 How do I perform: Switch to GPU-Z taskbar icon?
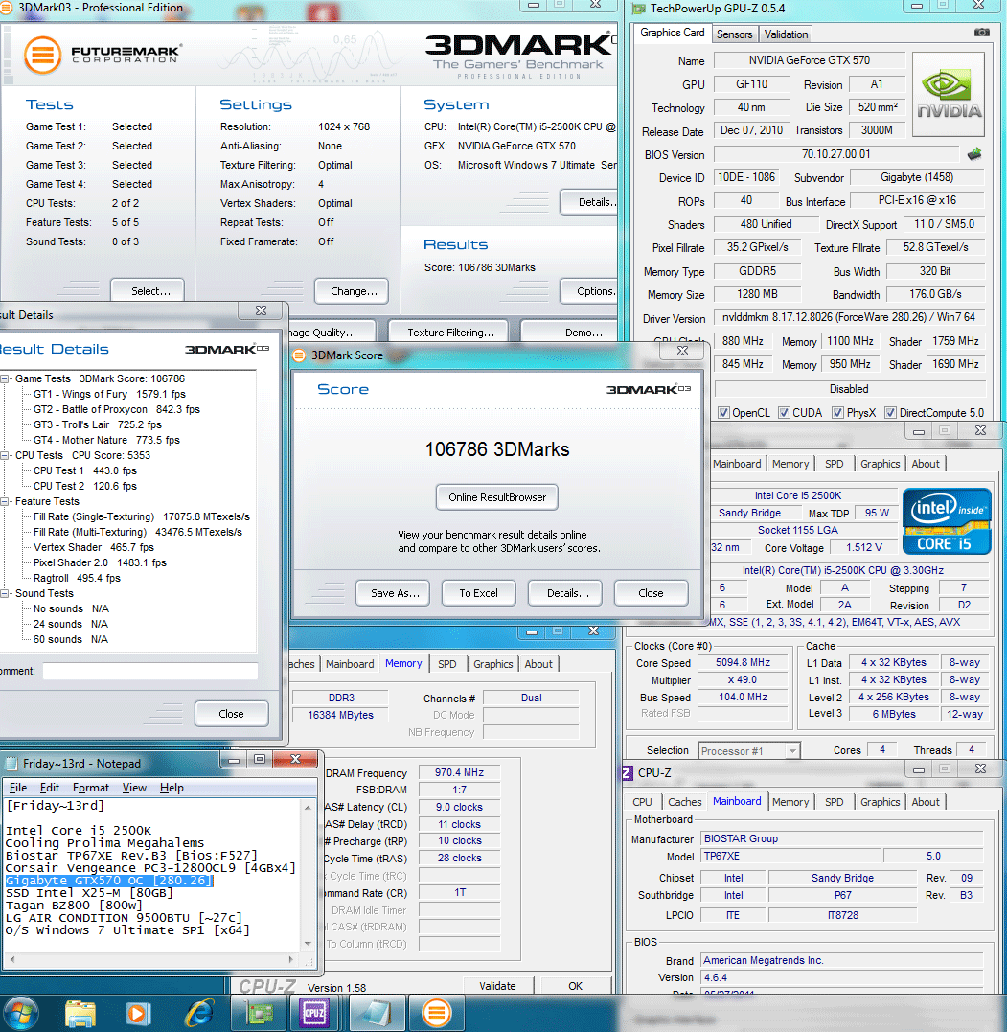click(x=259, y=1014)
